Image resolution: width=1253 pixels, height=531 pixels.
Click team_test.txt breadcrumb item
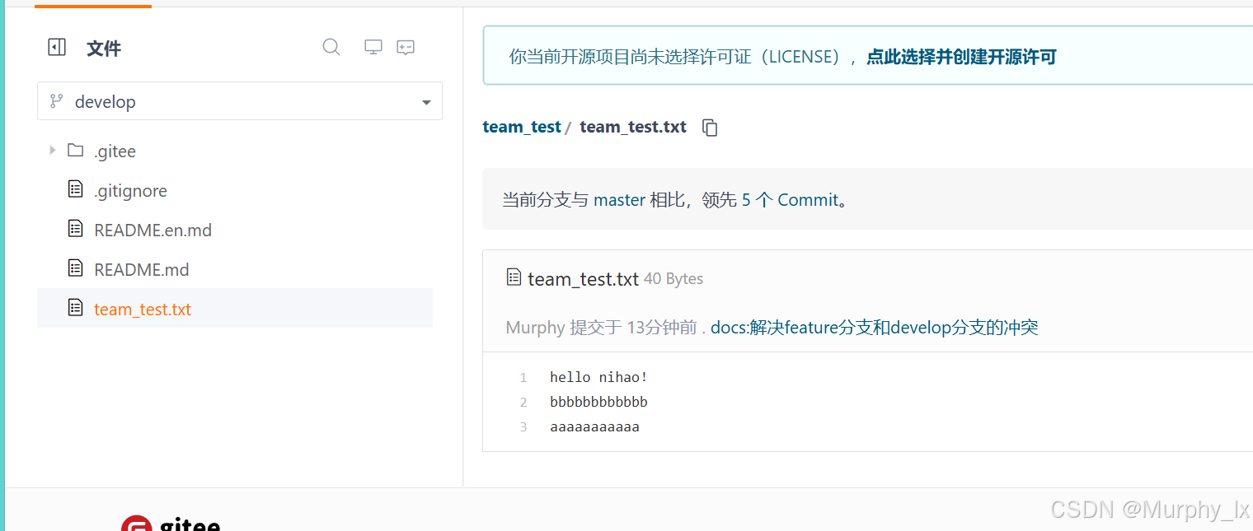tap(633, 127)
